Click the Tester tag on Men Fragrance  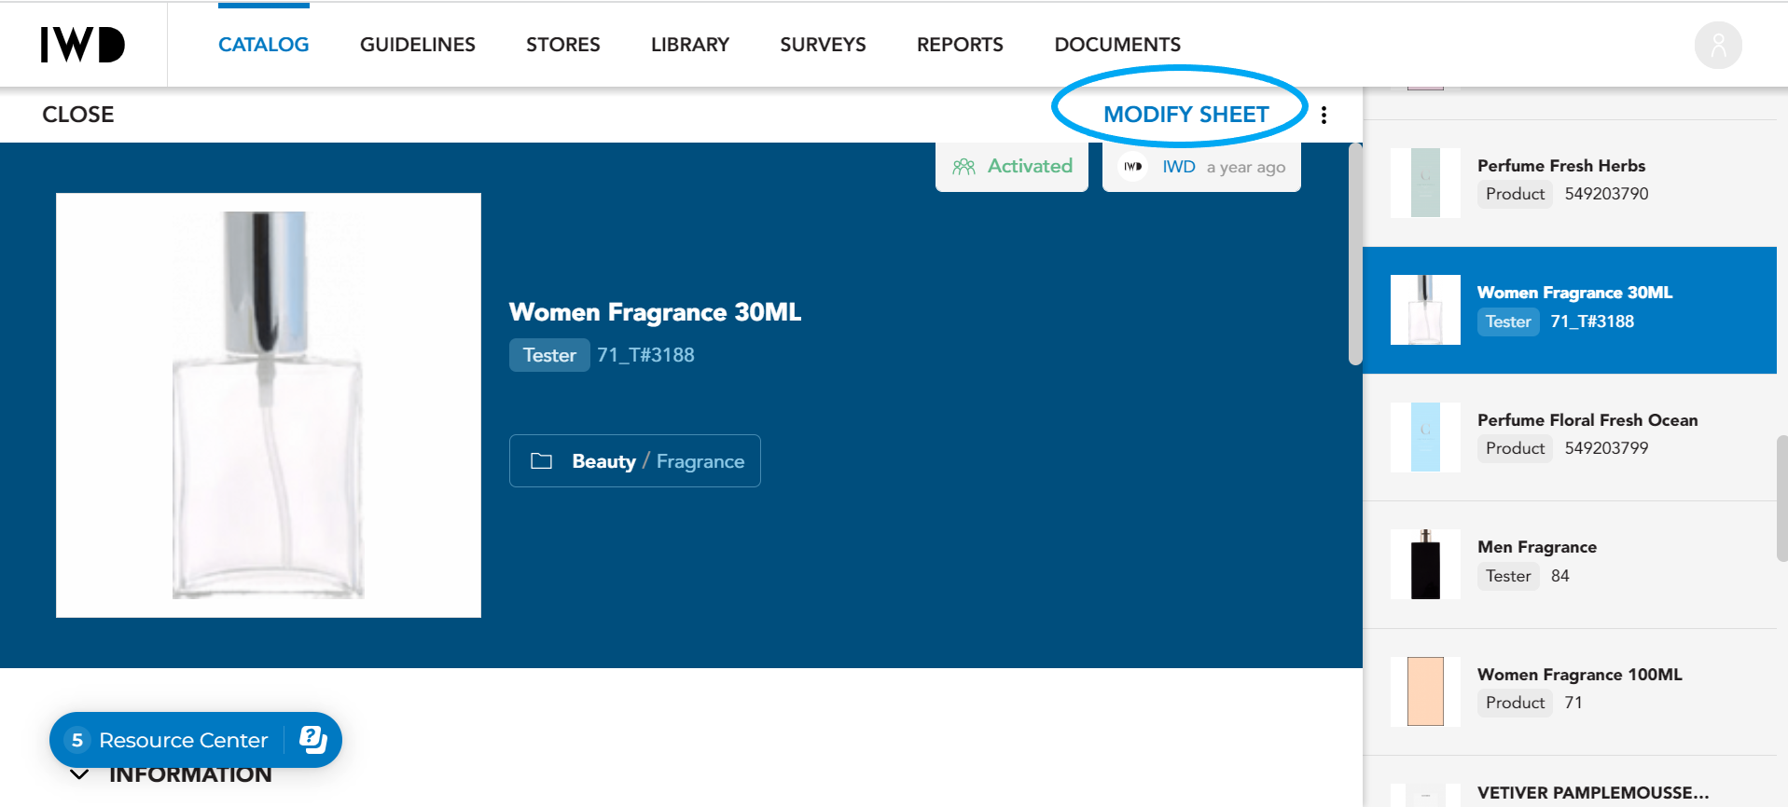pos(1508,576)
